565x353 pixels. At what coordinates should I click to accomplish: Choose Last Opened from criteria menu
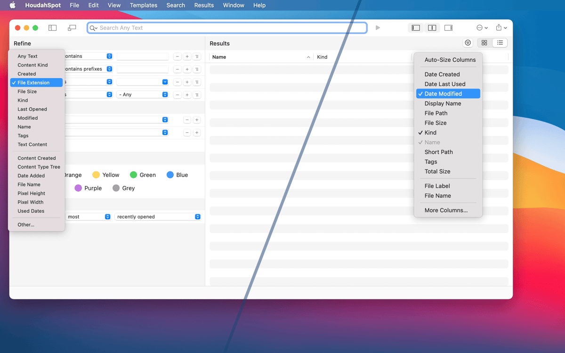32,109
